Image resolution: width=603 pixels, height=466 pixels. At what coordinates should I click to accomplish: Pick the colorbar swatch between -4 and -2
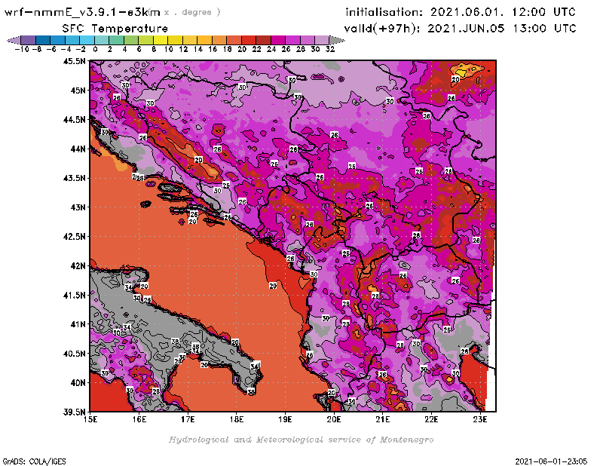click(72, 40)
